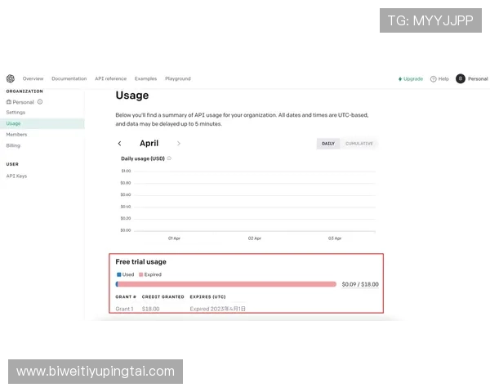The height and width of the screenshot is (392, 490).
Task: Open the Playground
Action: [x=178, y=78]
